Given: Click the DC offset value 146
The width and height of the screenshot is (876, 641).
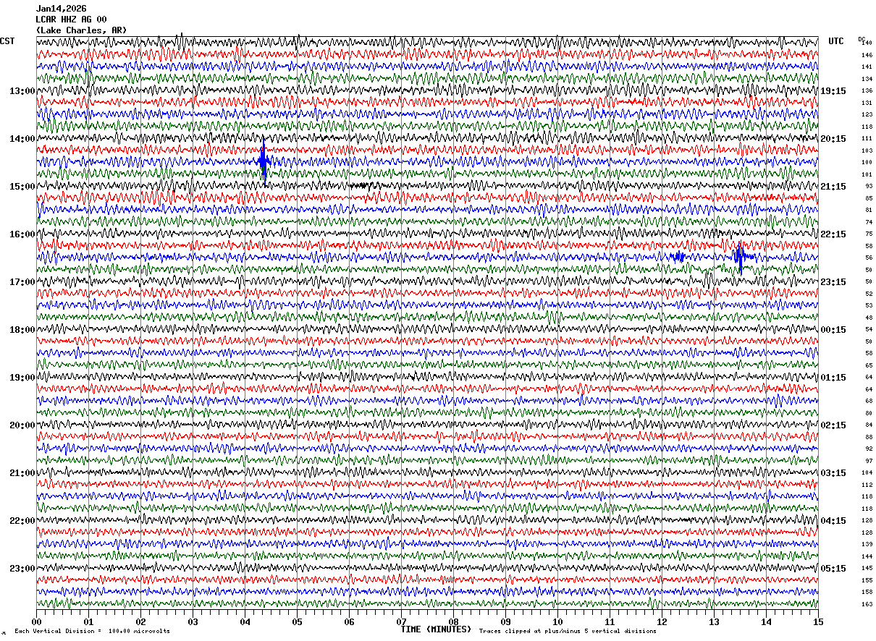Looking at the screenshot, I should tap(867, 55).
